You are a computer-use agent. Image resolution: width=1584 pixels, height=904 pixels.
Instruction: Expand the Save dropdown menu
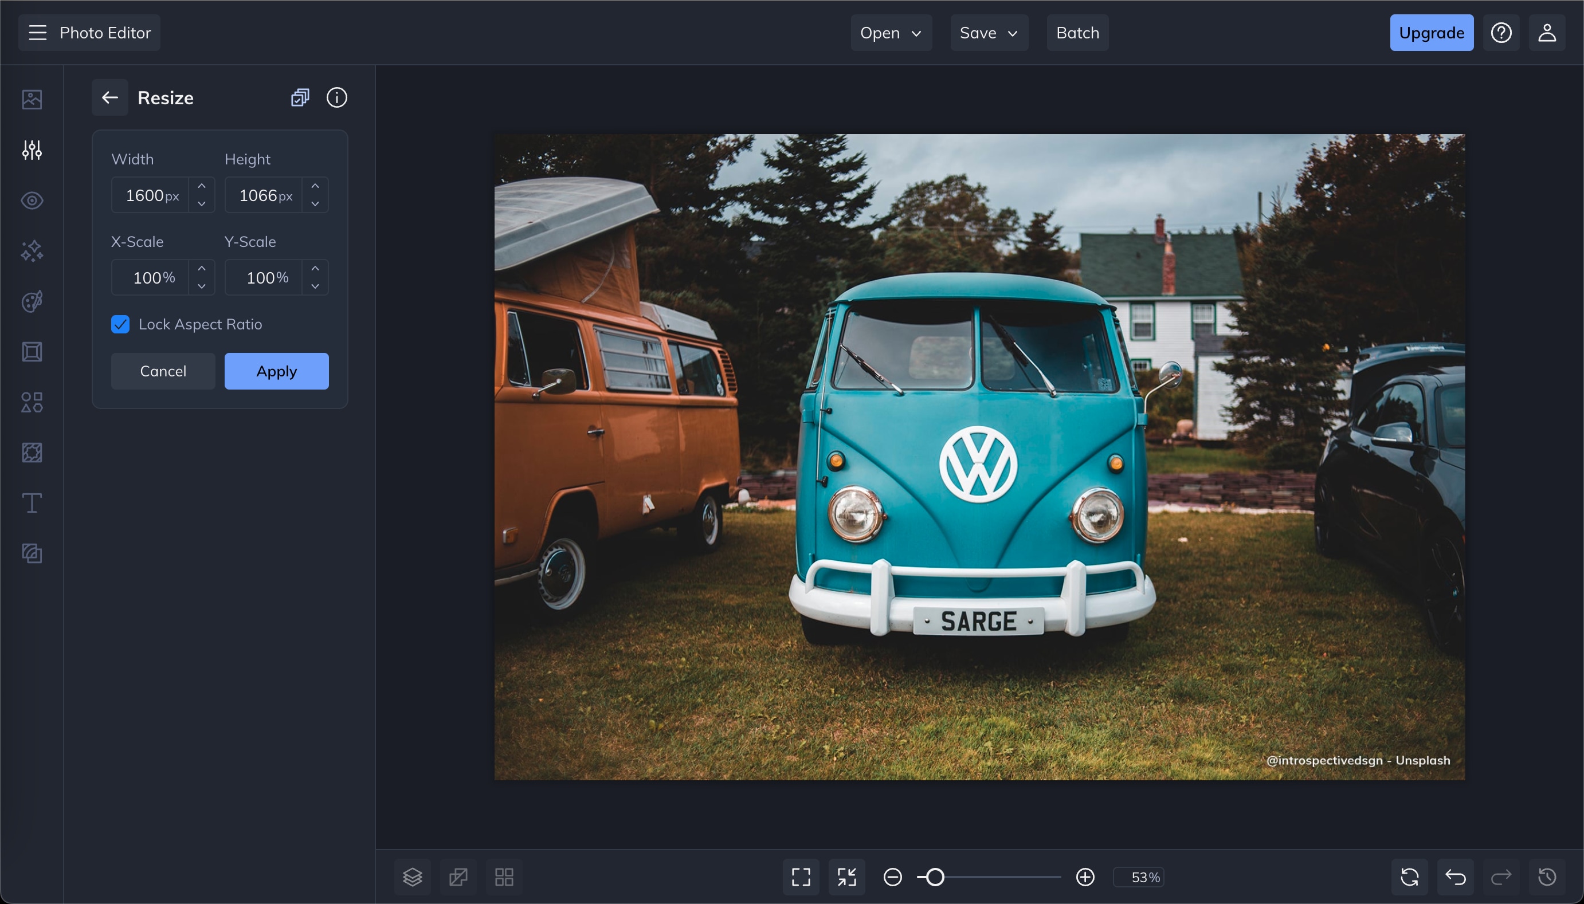point(989,32)
